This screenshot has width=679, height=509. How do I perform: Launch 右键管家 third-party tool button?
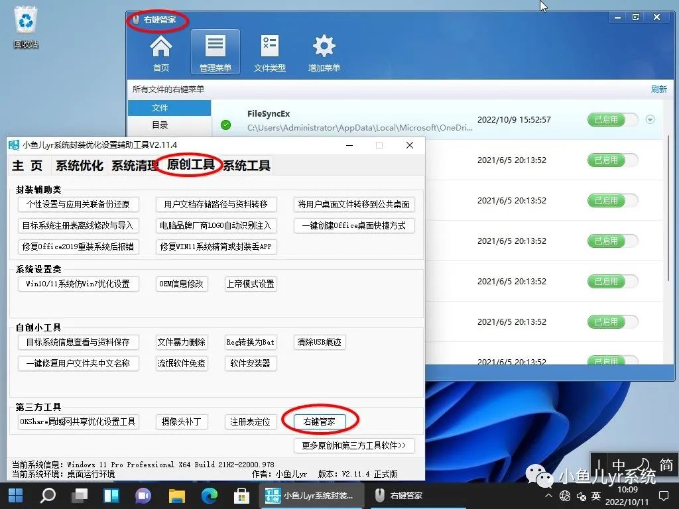pos(320,422)
